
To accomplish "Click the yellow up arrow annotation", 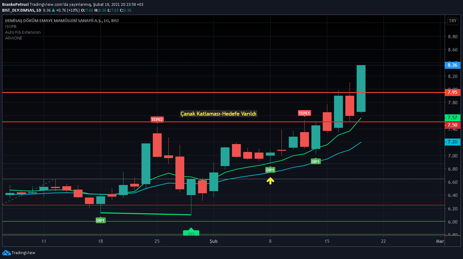I will [x=270, y=181].
